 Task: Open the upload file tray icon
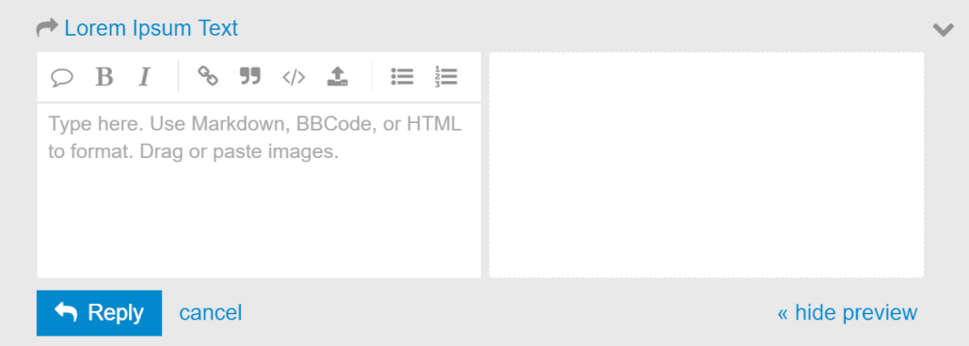[338, 76]
